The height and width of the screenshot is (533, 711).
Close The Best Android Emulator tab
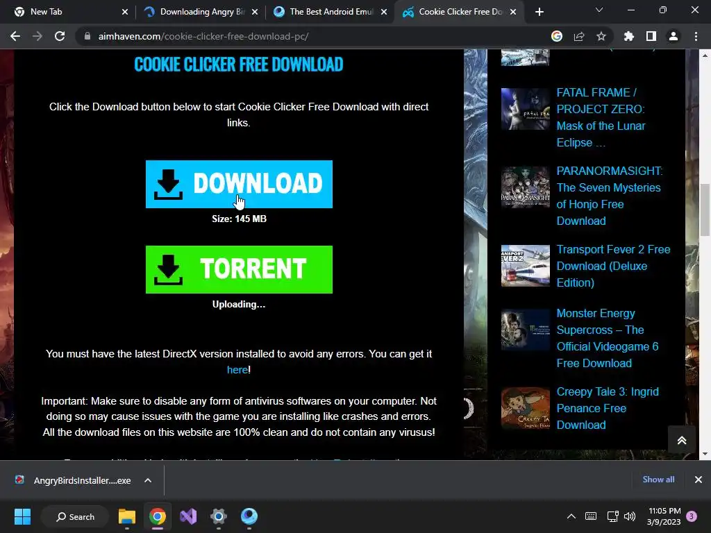coord(384,12)
